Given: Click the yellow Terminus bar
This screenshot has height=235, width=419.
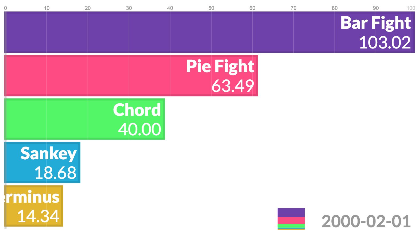Looking at the screenshot, I should click(34, 206).
